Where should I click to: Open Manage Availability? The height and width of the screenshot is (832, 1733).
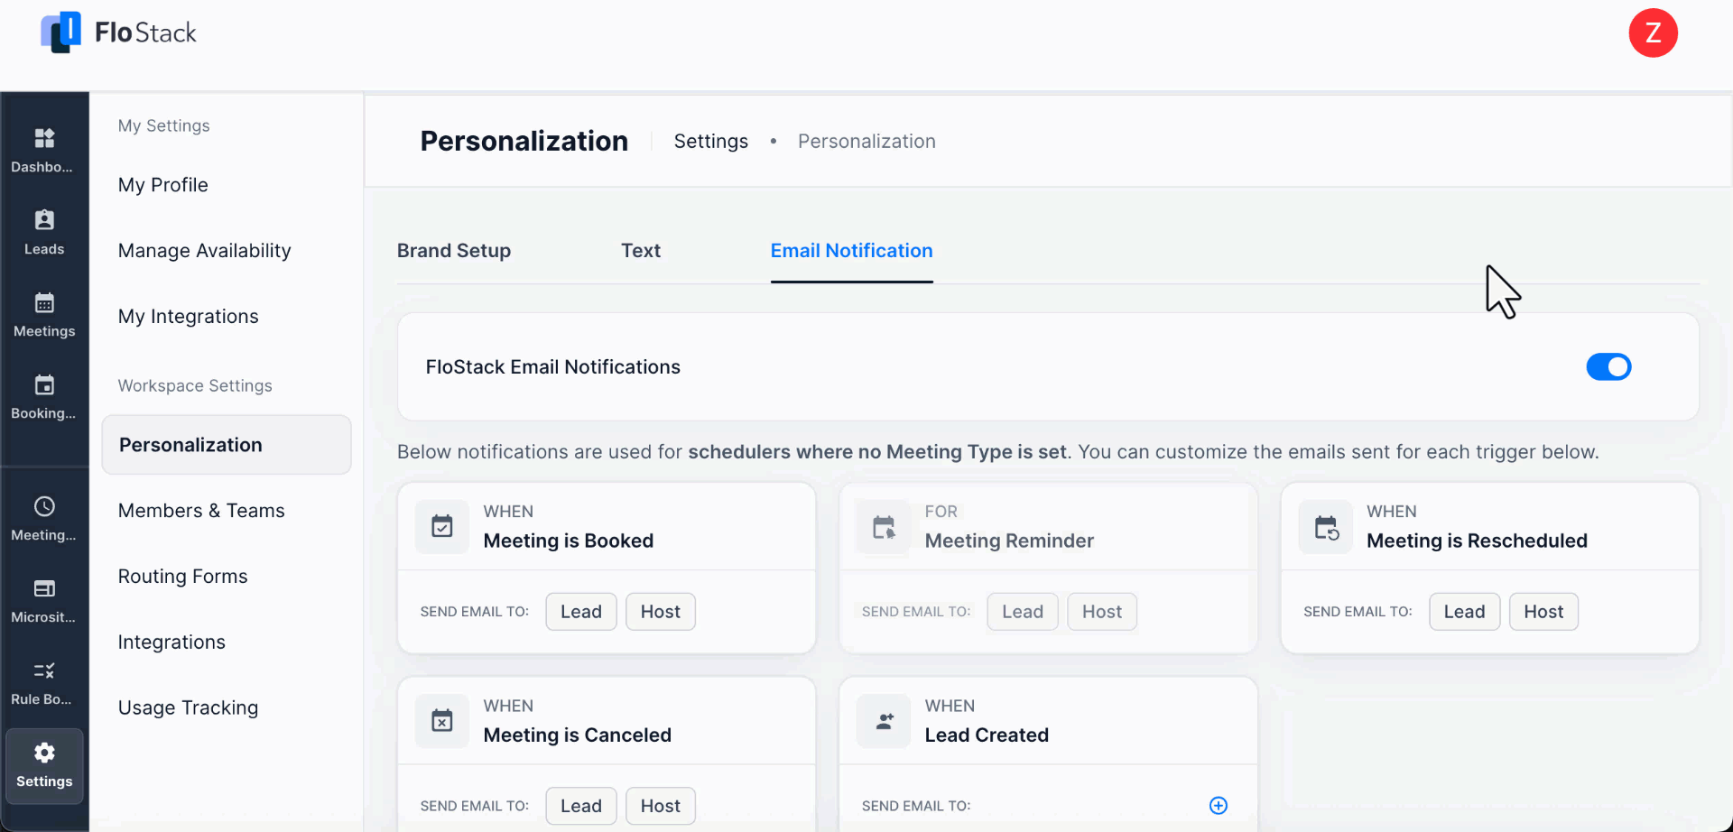pos(205,251)
